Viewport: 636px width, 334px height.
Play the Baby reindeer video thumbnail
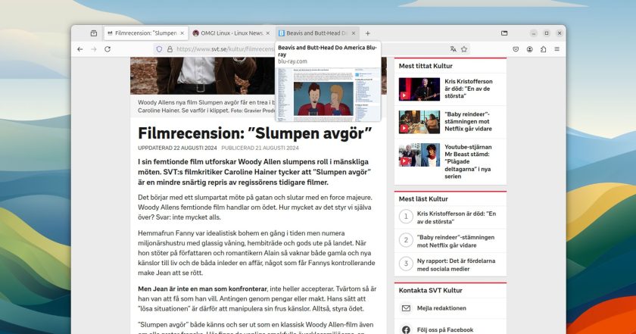(419, 122)
